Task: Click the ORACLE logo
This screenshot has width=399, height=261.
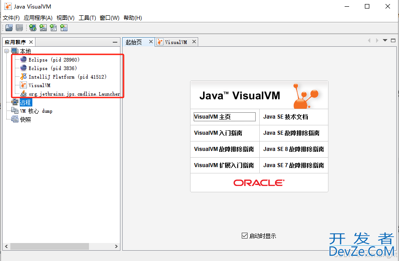Action: tap(259, 183)
